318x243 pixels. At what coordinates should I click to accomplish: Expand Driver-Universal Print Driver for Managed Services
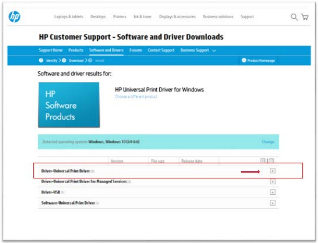click(273, 182)
